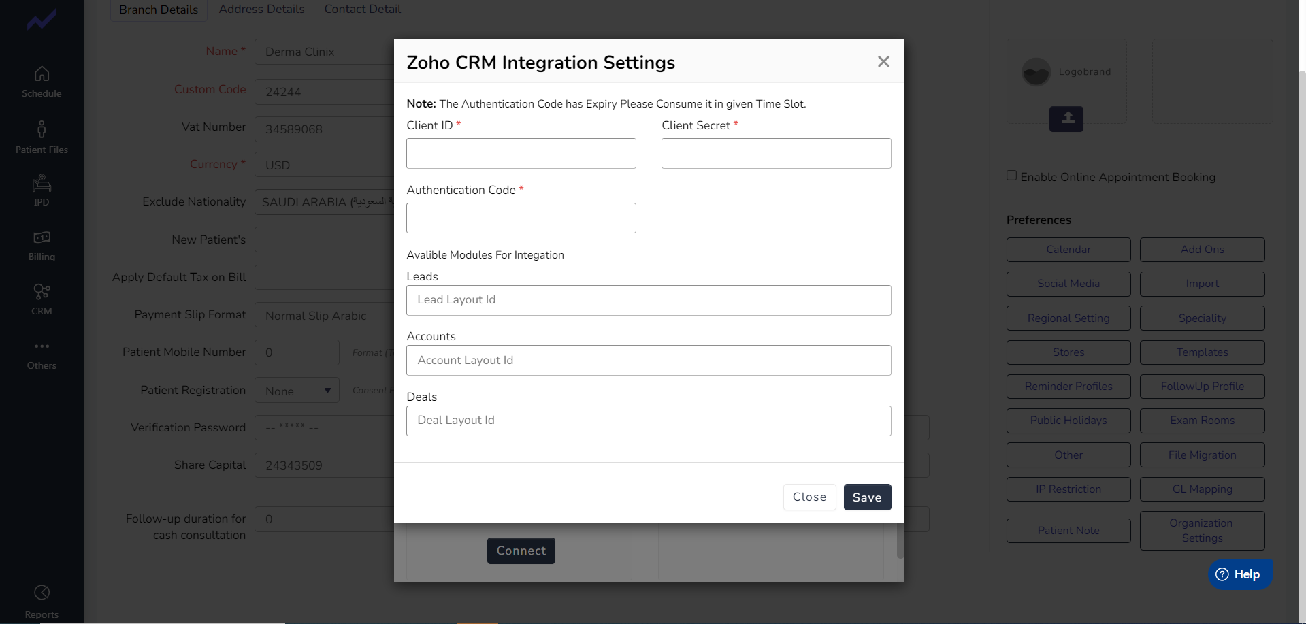The width and height of the screenshot is (1306, 624).
Task: Click the Vat Number field
Action: coord(324,129)
